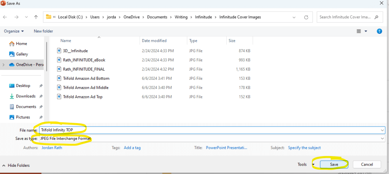The image size is (389, 174).
Task: Click the Up directory arrow icon
Action: point(36,17)
